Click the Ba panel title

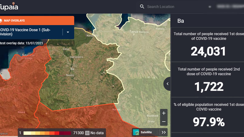tap(181, 21)
